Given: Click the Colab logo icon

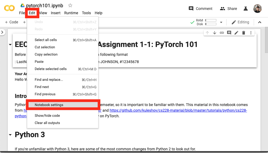Looking at the screenshot, I should coord(9,8).
